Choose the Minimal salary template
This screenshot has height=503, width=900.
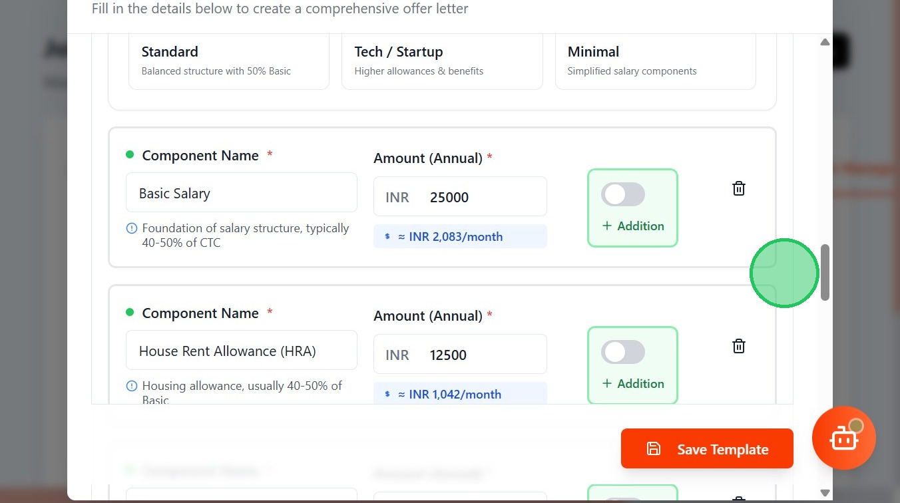point(654,61)
